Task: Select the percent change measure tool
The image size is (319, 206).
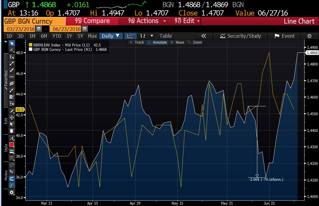Action: tap(12, 57)
